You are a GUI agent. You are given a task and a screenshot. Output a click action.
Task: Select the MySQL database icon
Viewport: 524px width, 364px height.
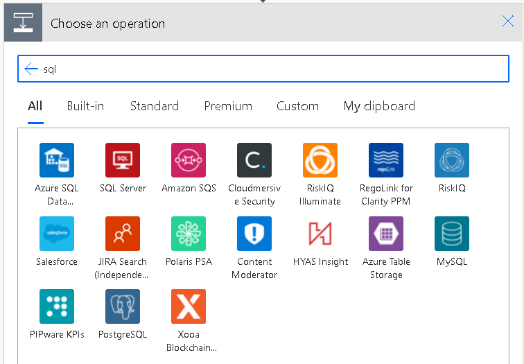[452, 234]
